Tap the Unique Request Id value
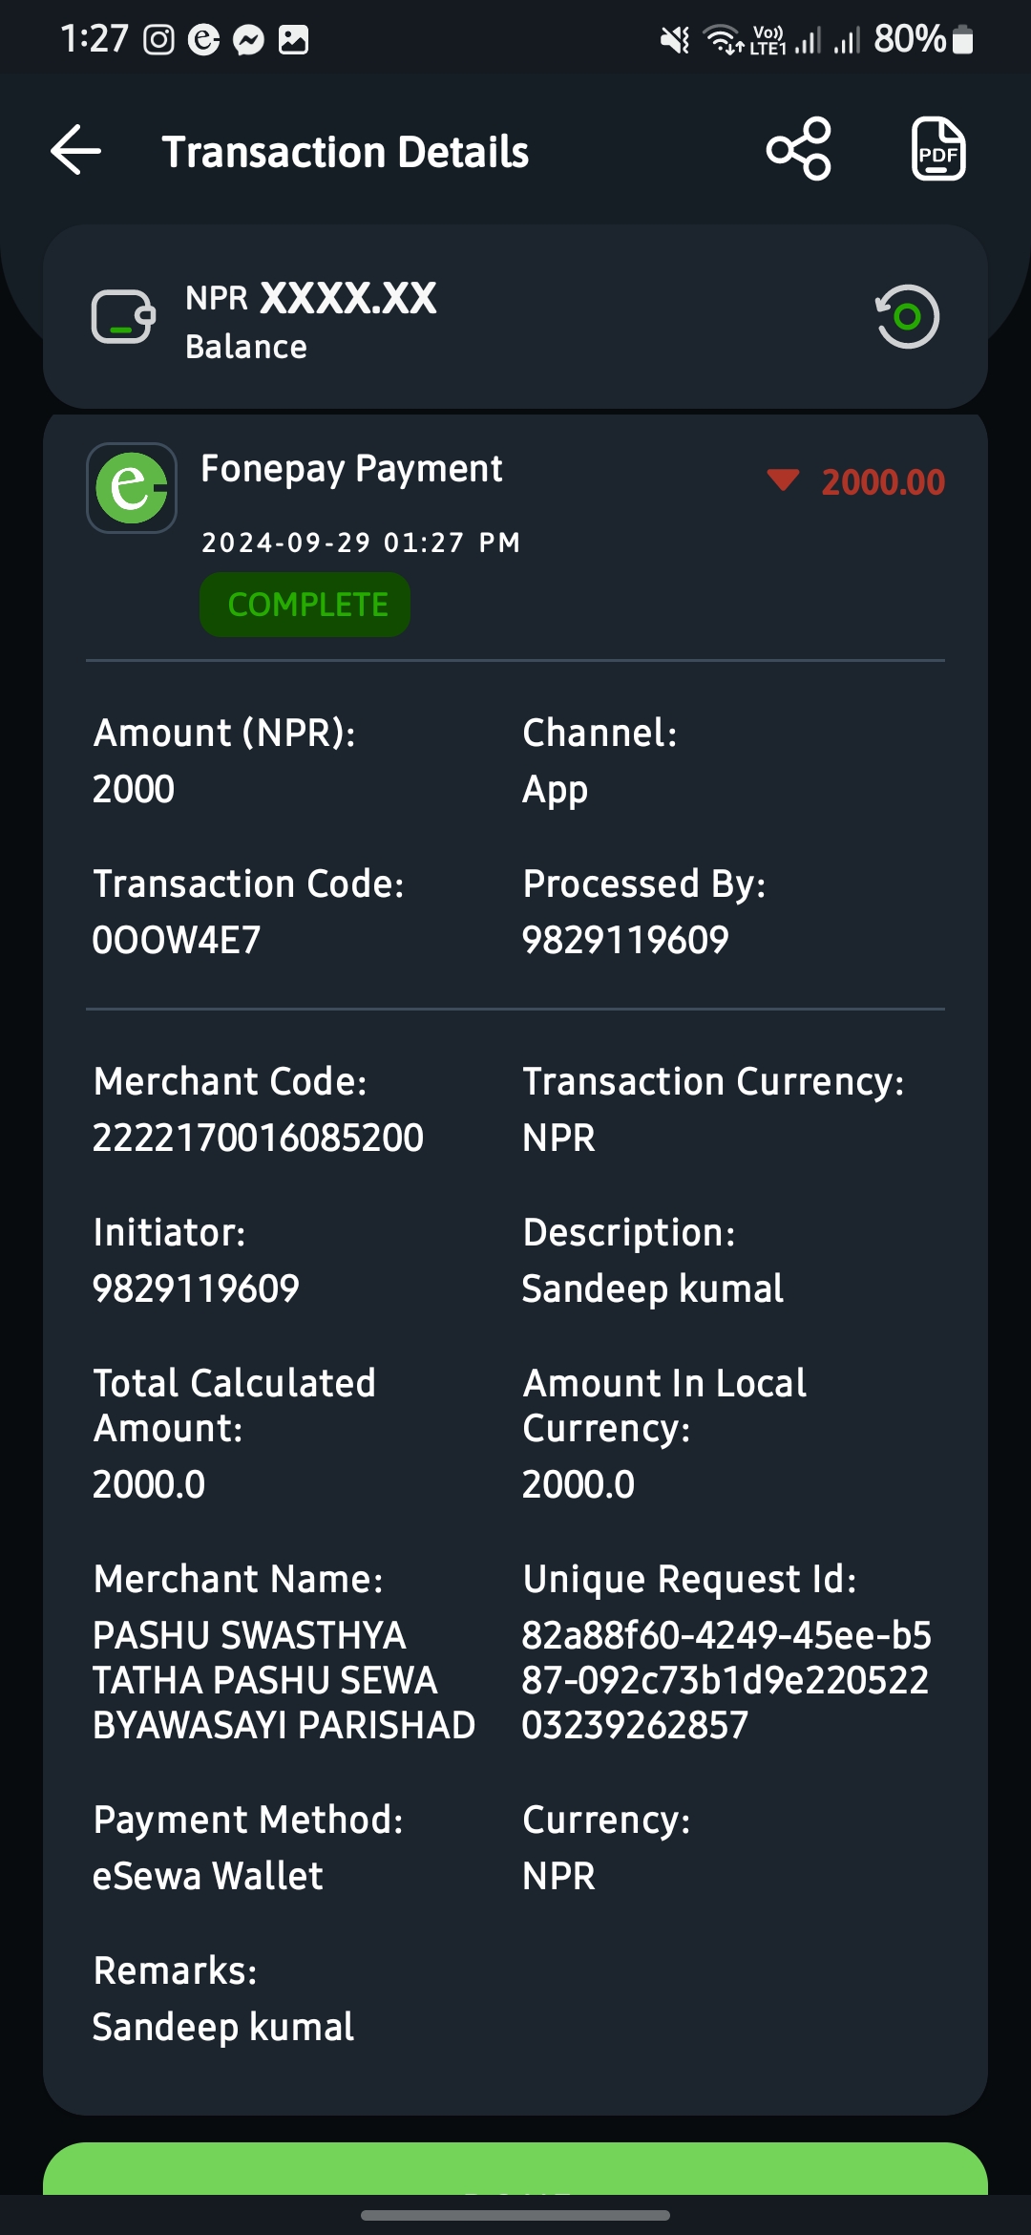This screenshot has height=2235, width=1031. point(726,1680)
